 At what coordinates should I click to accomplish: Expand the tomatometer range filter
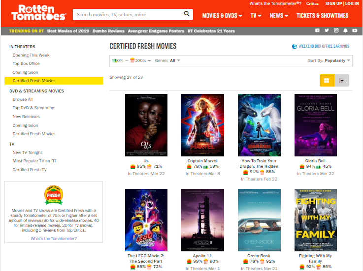(x=132, y=60)
